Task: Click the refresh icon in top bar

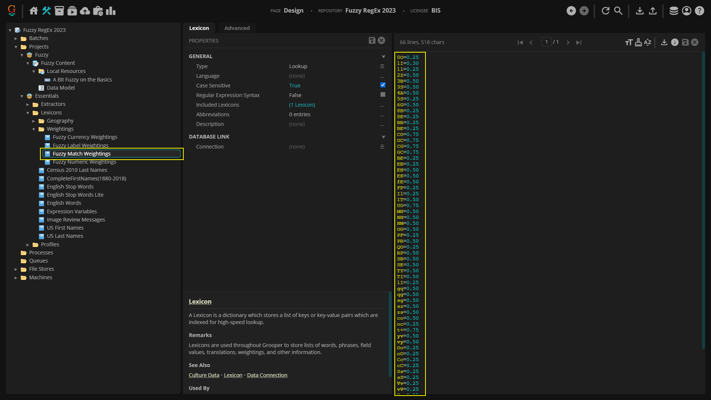Action: click(x=605, y=11)
